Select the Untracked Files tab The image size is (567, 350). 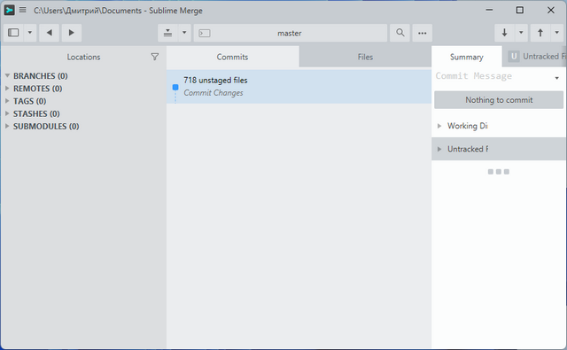(534, 57)
